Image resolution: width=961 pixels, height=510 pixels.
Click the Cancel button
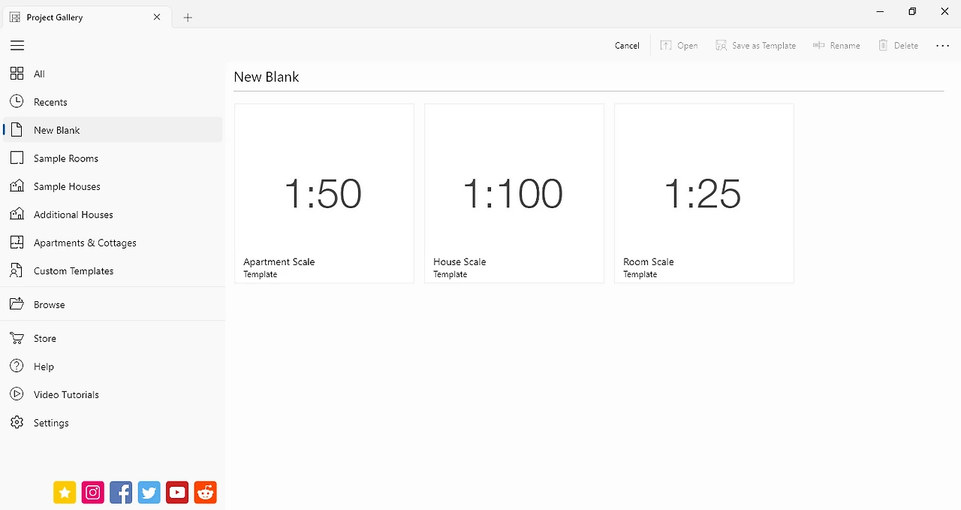tap(627, 46)
